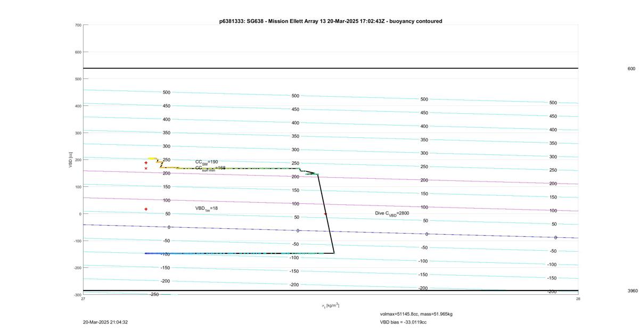Select the x-axis tick label 27

pyautogui.click(x=83, y=299)
